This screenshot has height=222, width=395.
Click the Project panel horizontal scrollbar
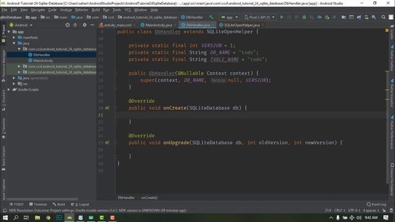43,199
